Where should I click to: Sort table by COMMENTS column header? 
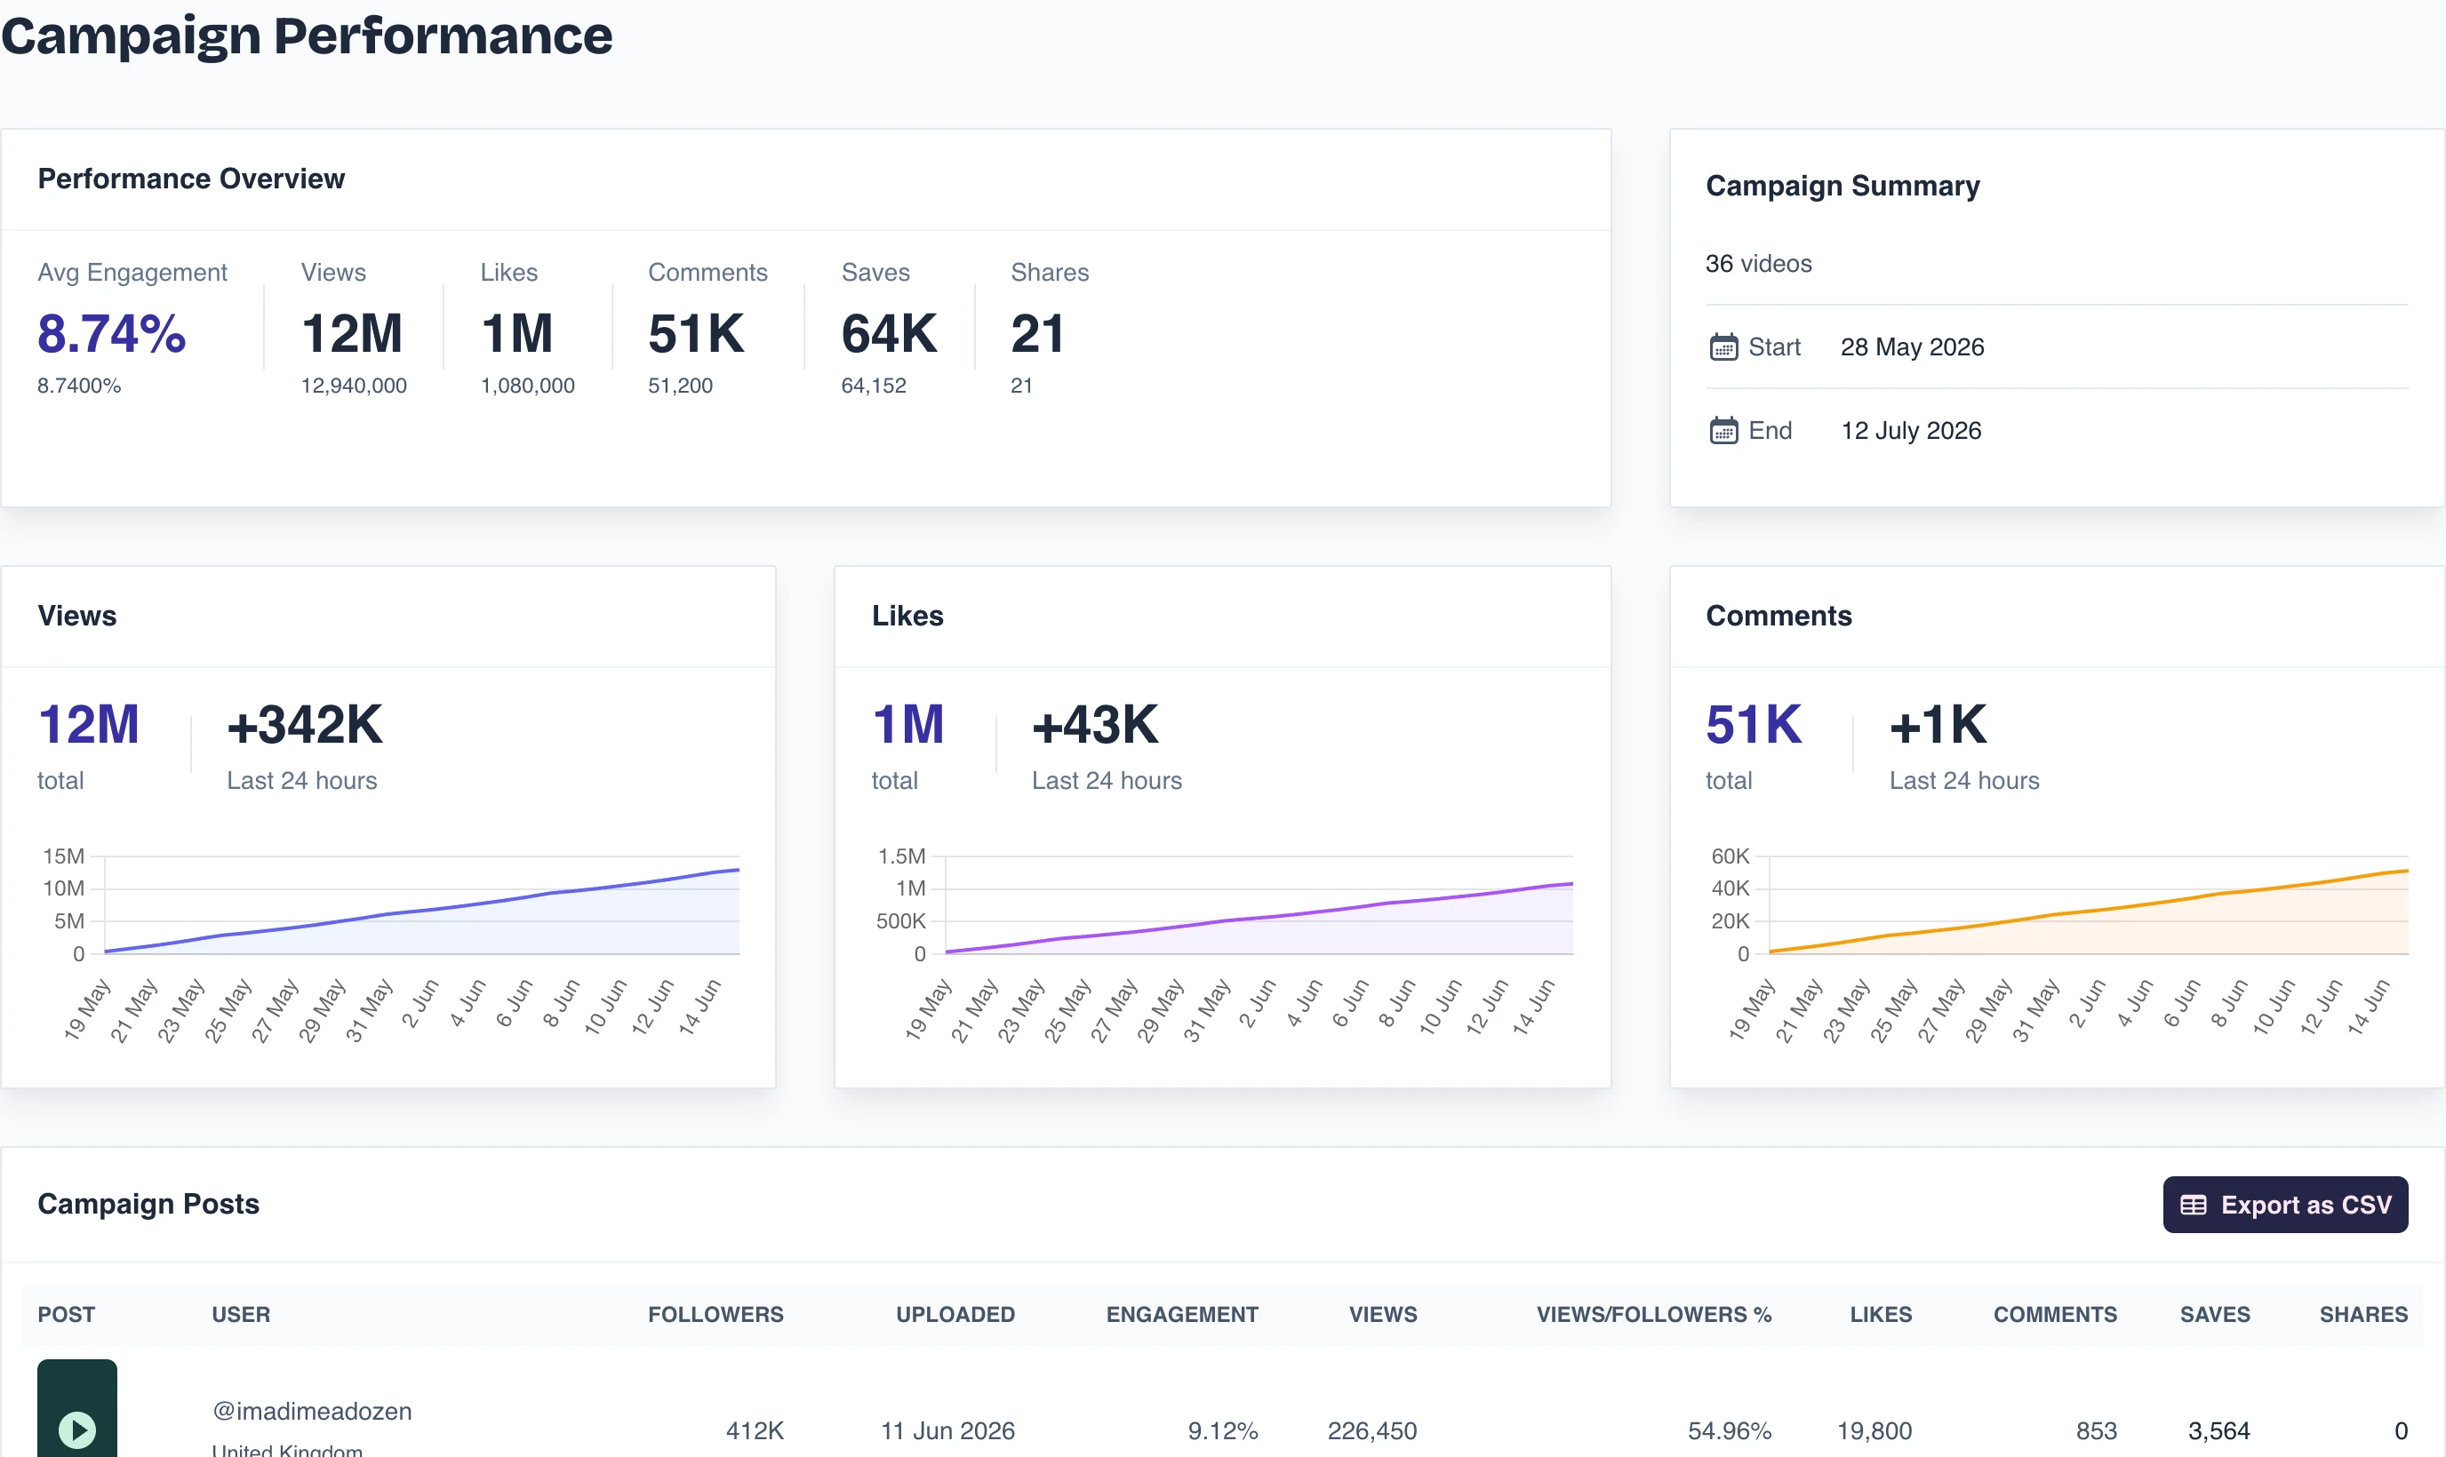2054,1315
